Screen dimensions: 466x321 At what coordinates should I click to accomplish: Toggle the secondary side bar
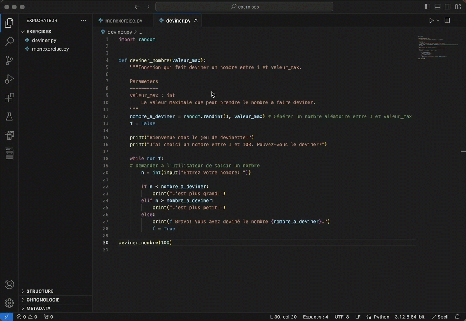pyautogui.click(x=448, y=7)
